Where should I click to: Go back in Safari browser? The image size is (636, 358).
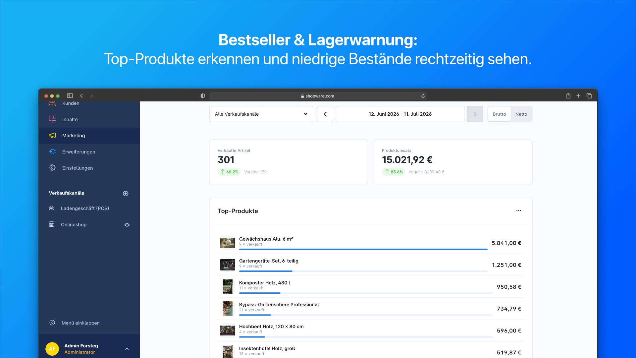81,96
